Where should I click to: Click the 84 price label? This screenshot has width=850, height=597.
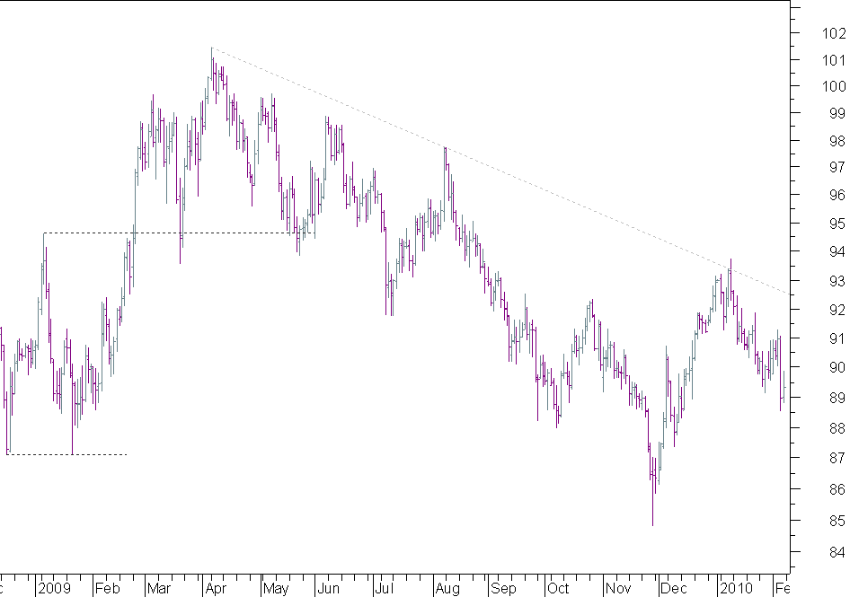click(837, 552)
